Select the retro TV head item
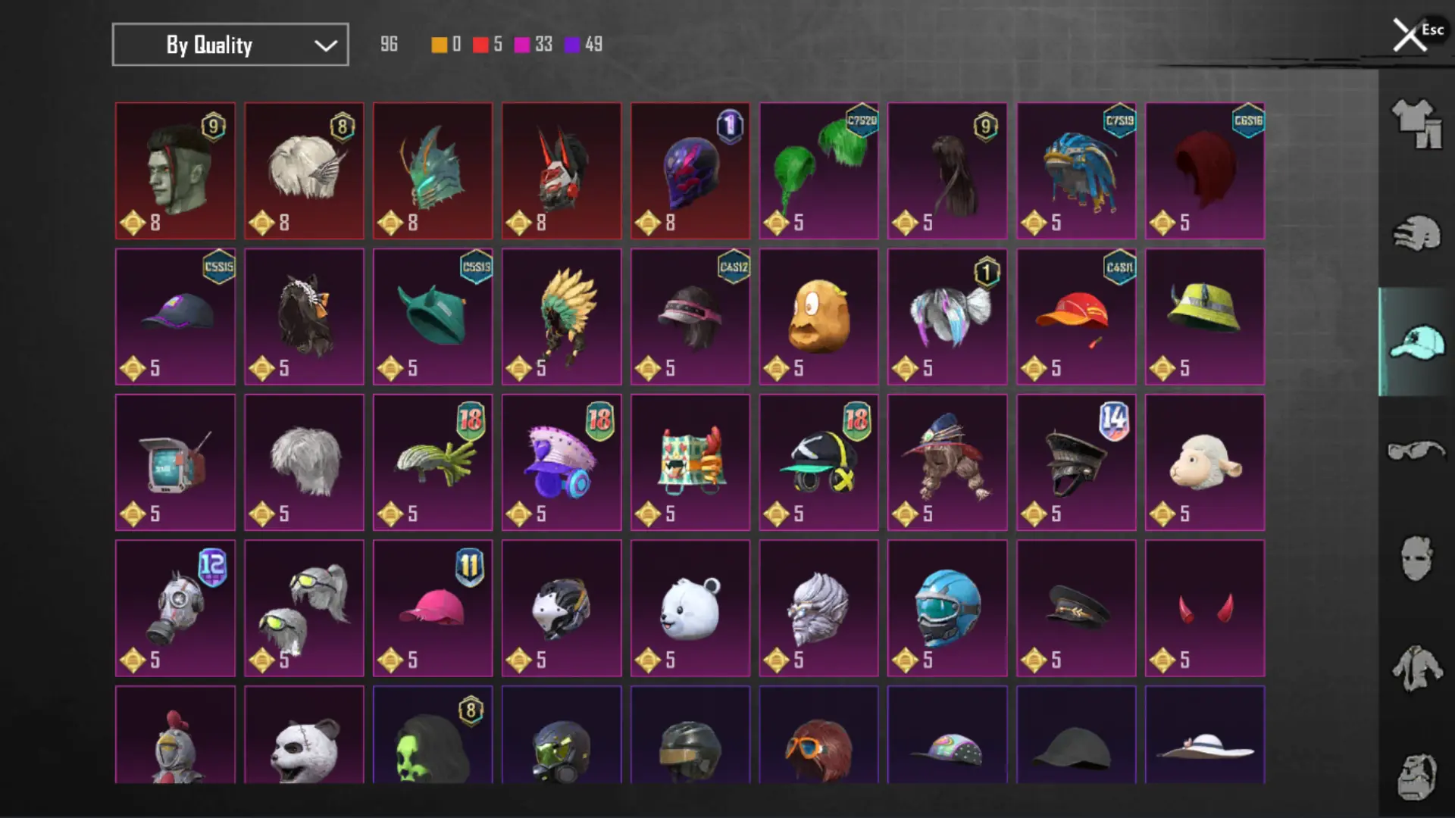1455x818 pixels. [175, 462]
